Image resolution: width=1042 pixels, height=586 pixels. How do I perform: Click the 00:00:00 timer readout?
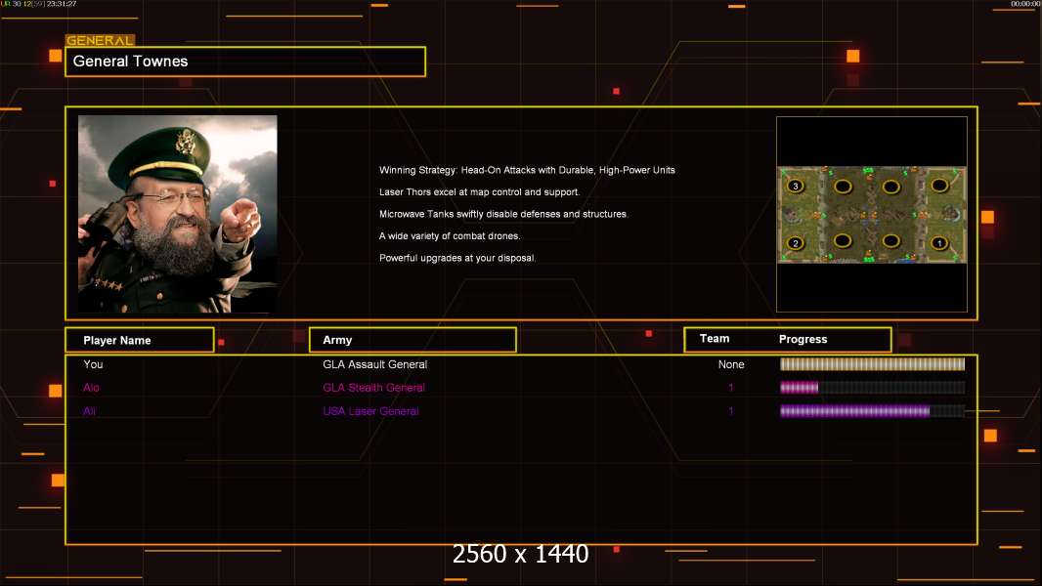point(1025,4)
